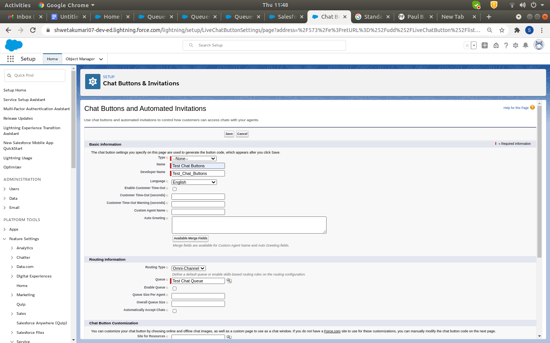Open the Setup gear menu icon

point(516,45)
